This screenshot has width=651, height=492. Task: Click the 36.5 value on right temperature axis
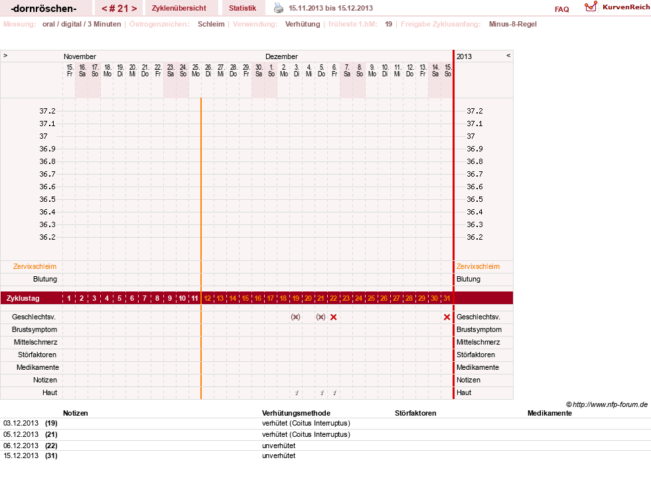(474, 199)
